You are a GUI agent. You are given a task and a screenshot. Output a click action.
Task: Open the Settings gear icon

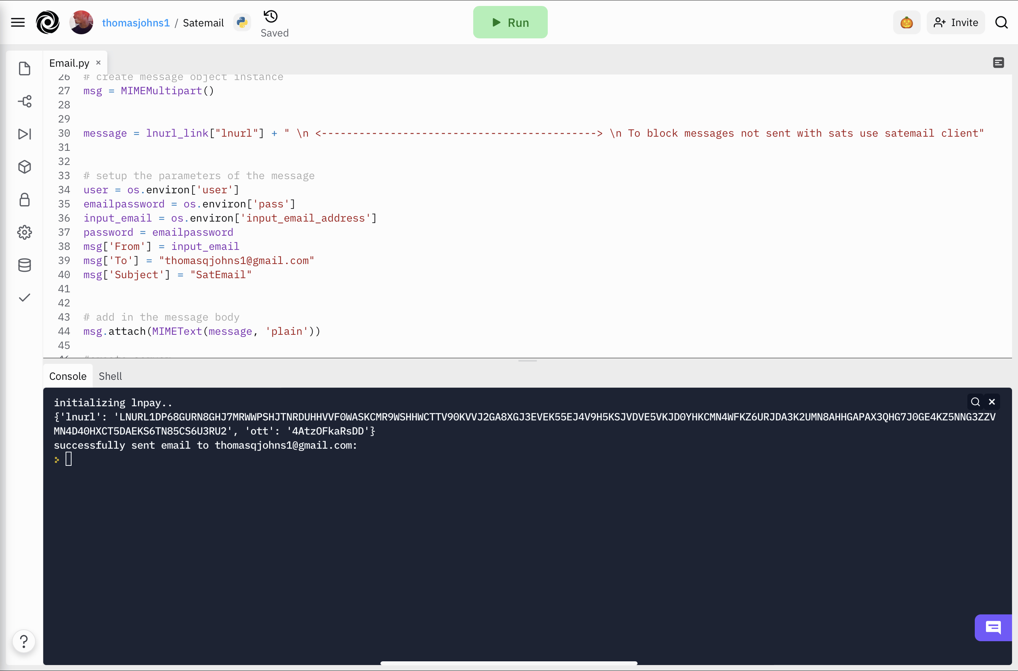click(x=25, y=232)
